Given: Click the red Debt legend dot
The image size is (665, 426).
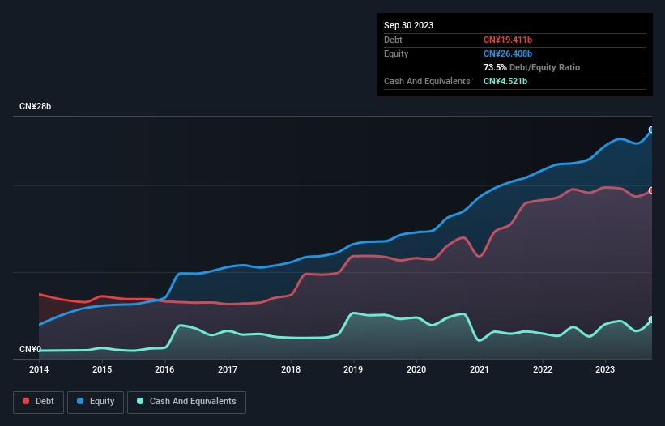Looking at the screenshot, I should (26, 401).
